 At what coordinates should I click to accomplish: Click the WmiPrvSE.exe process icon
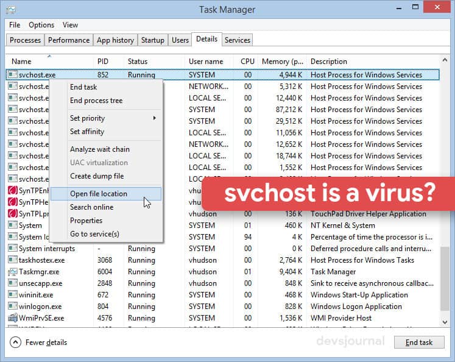[x=12, y=318]
